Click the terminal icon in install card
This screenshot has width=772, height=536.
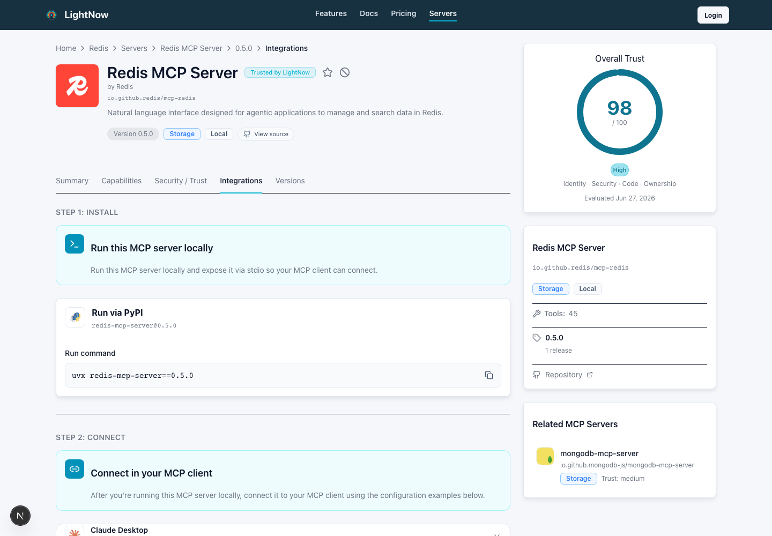[75, 244]
